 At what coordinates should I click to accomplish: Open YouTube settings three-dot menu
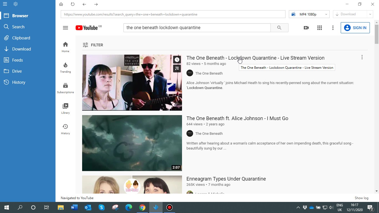pyautogui.click(x=333, y=28)
